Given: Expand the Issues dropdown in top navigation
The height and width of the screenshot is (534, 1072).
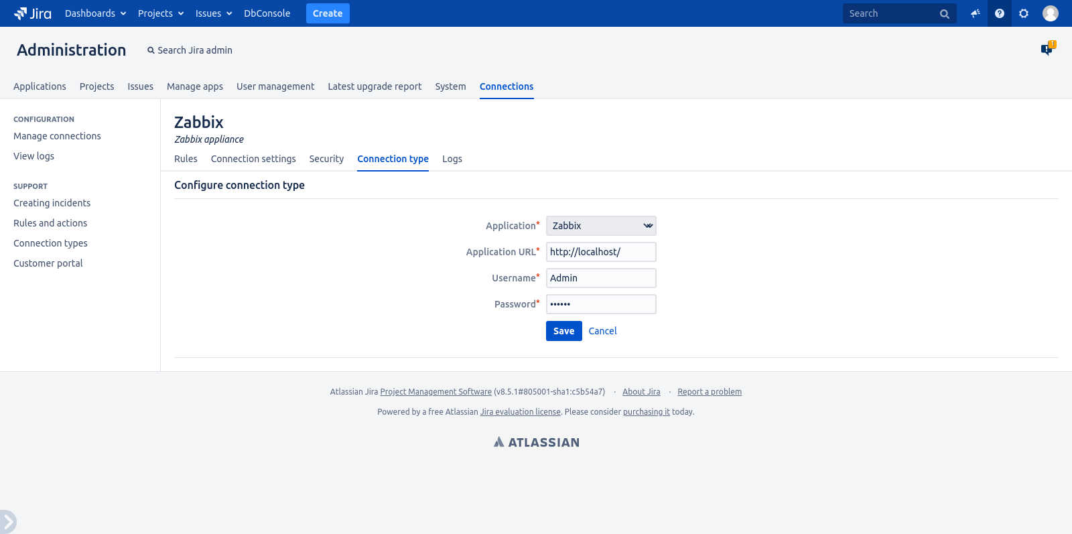Looking at the screenshot, I should pos(214,13).
